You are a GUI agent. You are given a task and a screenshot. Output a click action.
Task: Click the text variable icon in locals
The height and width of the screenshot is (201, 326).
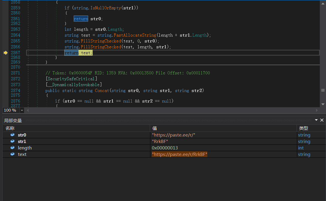(x=12, y=154)
